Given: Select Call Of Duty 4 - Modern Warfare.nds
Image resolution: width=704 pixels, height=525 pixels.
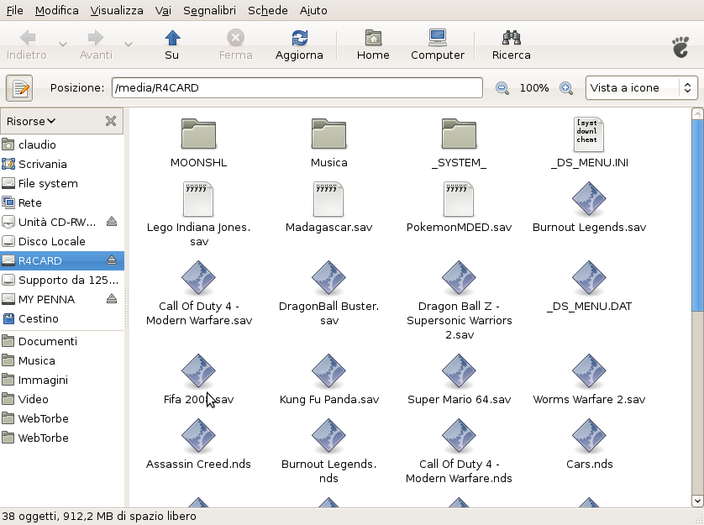Looking at the screenshot, I should 459,436.
